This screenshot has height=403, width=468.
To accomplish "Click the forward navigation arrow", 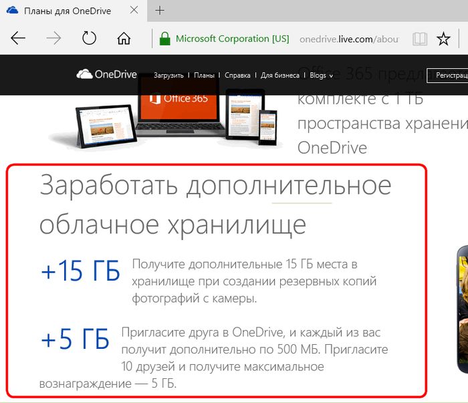I will [x=53, y=38].
